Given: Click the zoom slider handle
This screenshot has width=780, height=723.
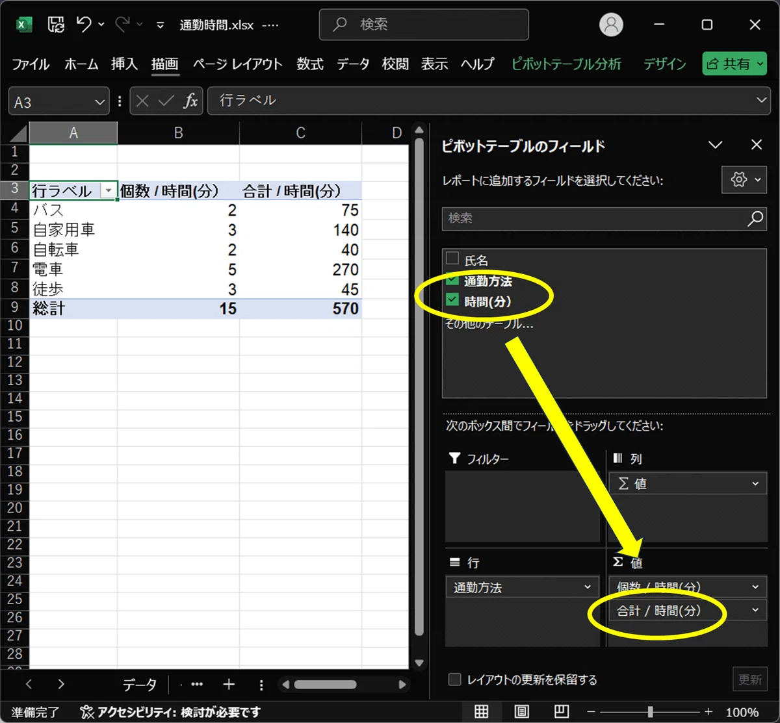Looking at the screenshot, I should [x=650, y=712].
